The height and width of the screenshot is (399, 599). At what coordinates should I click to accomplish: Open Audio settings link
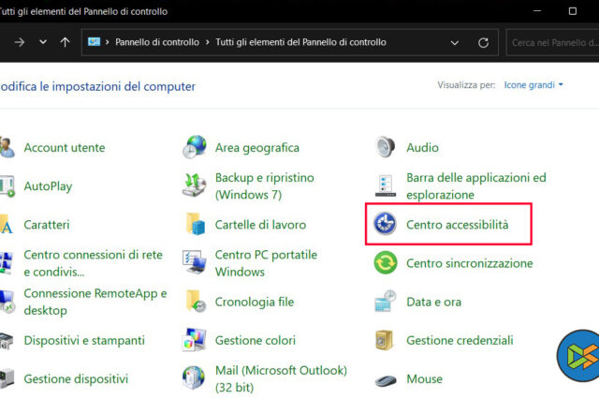click(422, 148)
